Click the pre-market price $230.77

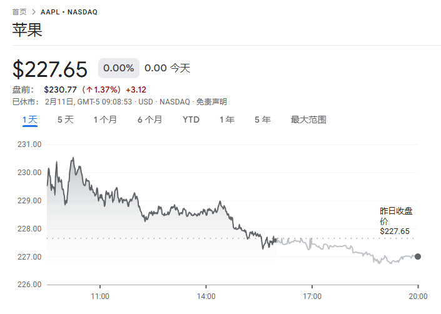tap(60, 89)
